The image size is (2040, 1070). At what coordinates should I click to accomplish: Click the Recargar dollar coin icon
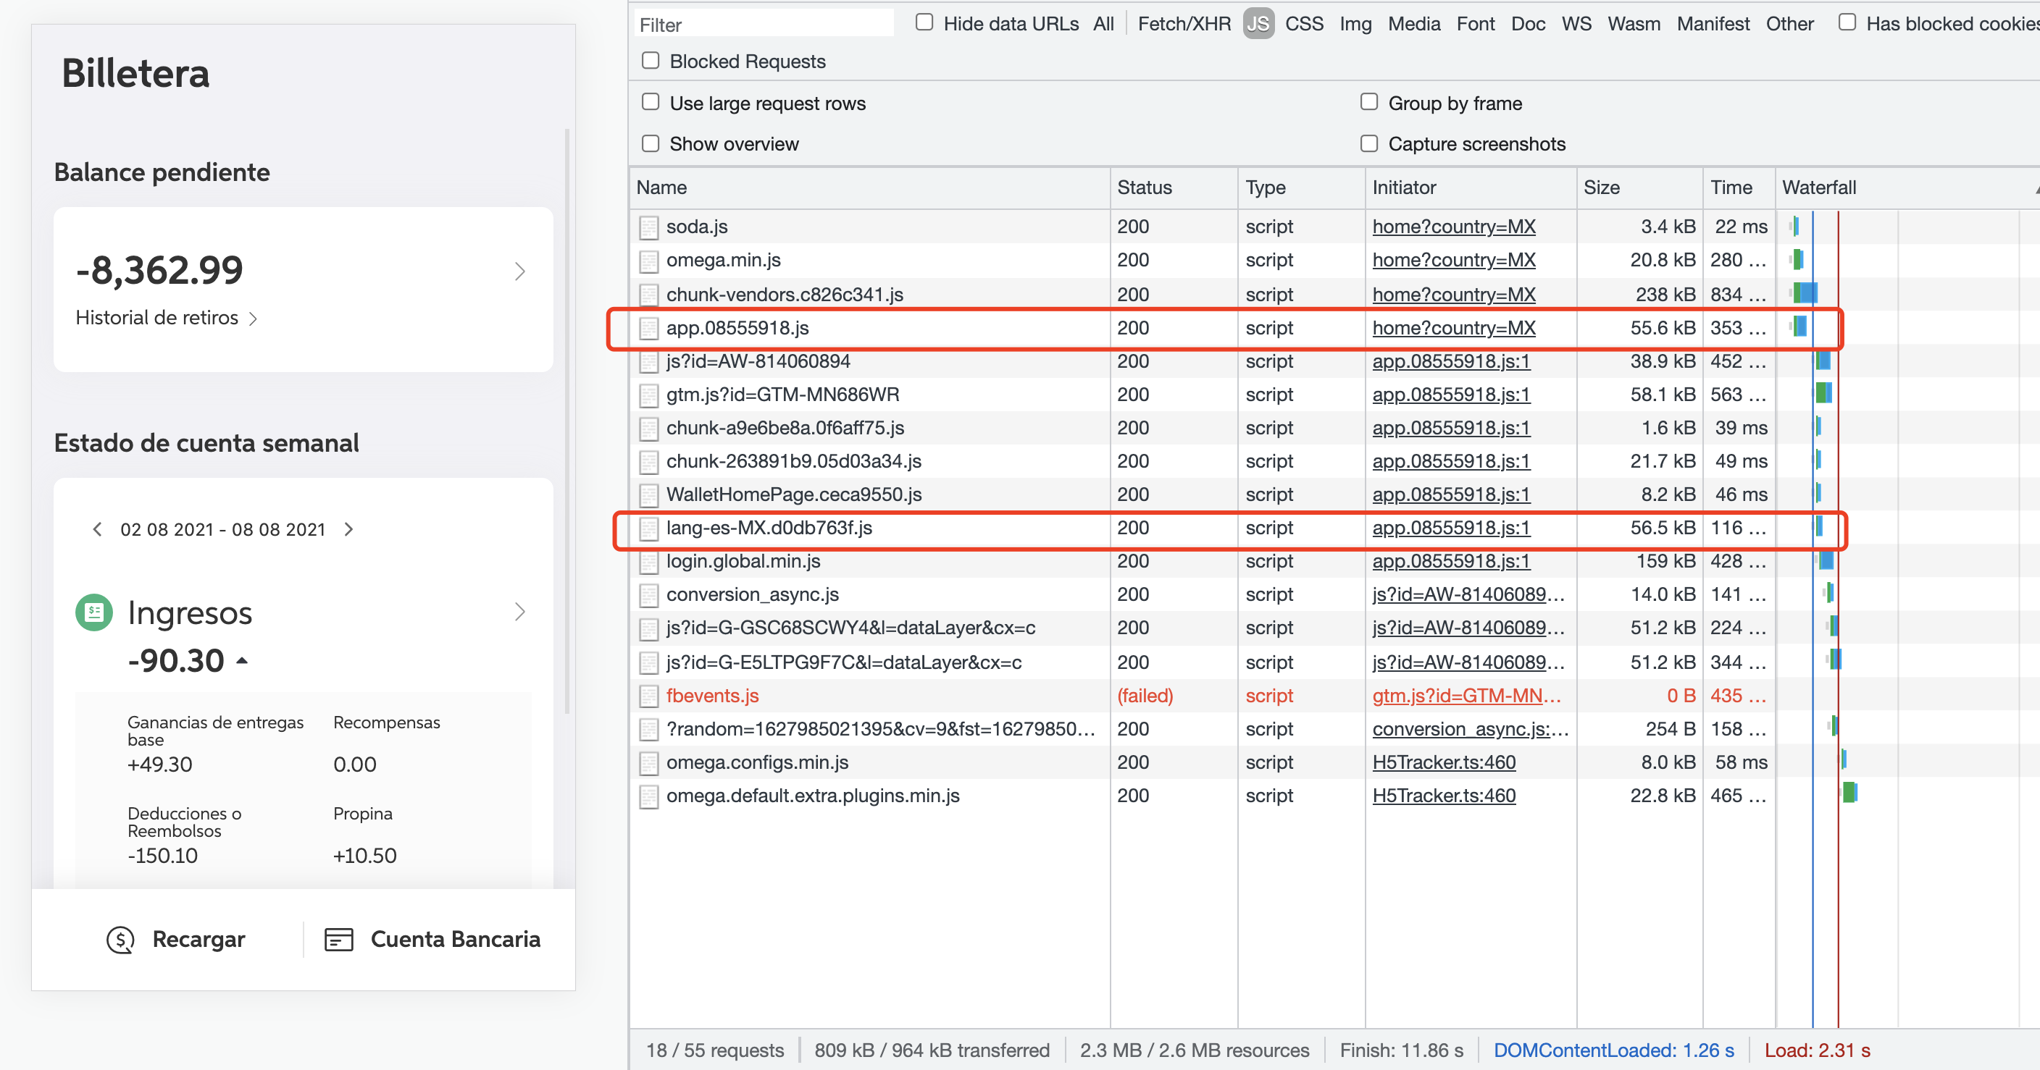(x=120, y=940)
